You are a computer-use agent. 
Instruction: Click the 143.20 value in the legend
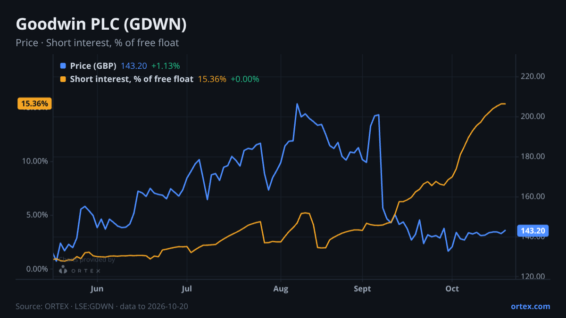pos(134,65)
